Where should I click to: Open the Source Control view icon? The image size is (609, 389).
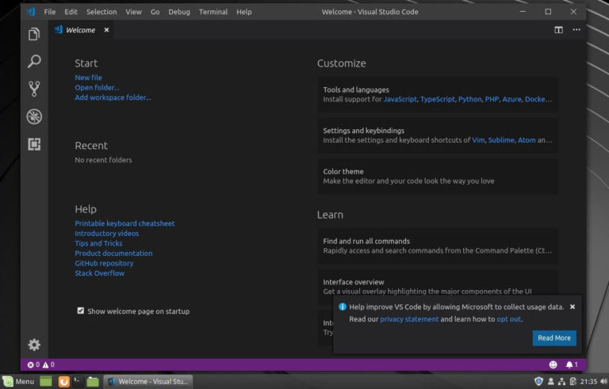pos(34,89)
